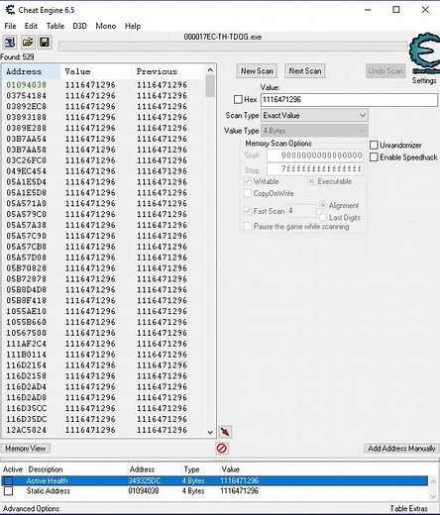
Task: Click address table scroll down arrow
Action: click(x=433, y=496)
